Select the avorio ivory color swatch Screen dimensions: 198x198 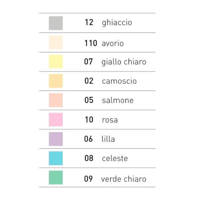coord(56,43)
